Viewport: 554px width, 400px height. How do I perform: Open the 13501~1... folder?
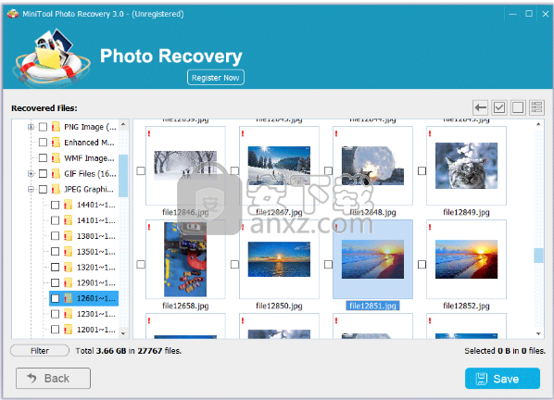pyautogui.click(x=96, y=252)
